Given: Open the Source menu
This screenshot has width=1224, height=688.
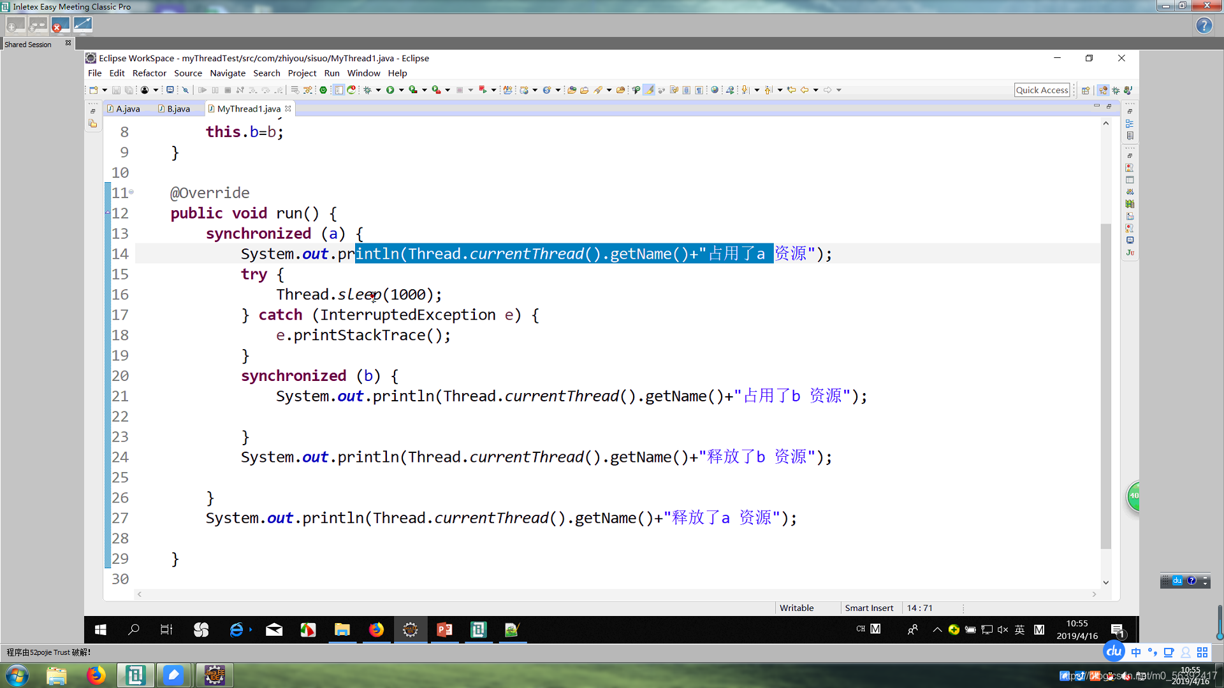Looking at the screenshot, I should (x=188, y=73).
